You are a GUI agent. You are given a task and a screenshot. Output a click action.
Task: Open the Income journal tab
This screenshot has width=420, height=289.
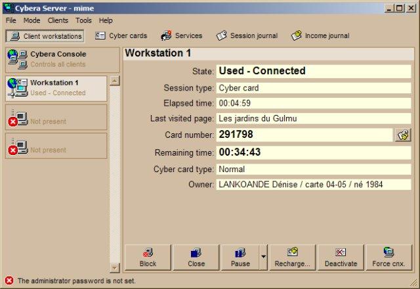(x=320, y=35)
